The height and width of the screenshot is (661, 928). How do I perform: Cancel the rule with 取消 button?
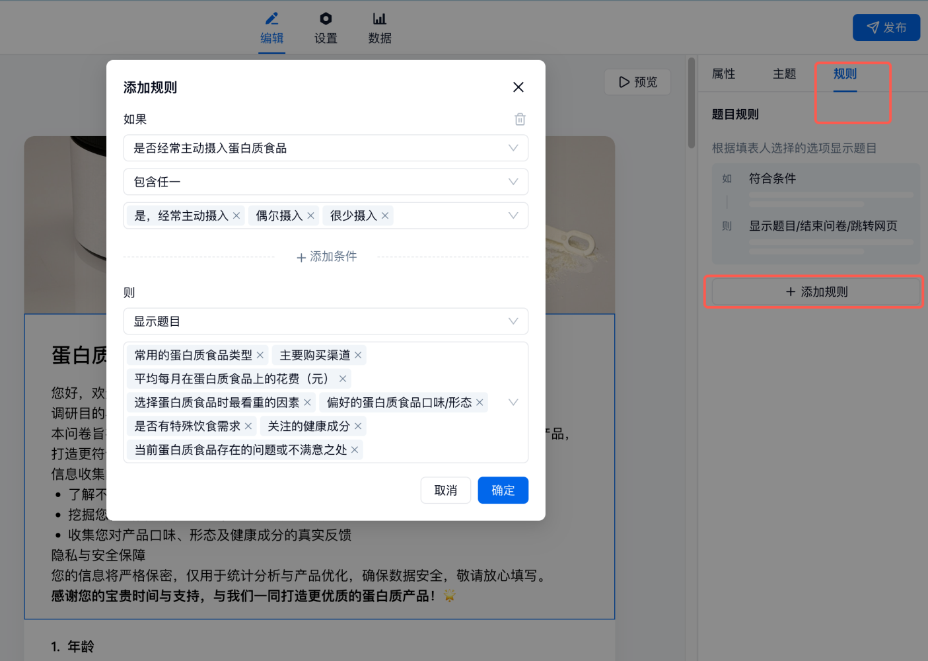click(445, 490)
